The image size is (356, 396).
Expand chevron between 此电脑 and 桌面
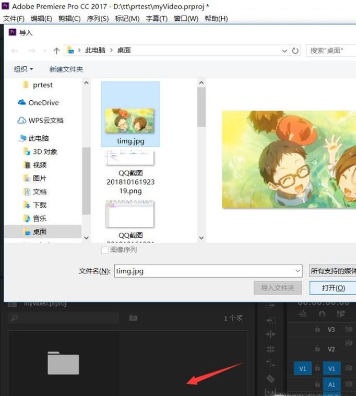coord(111,50)
